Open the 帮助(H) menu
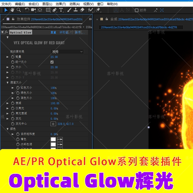 click(112, 4)
